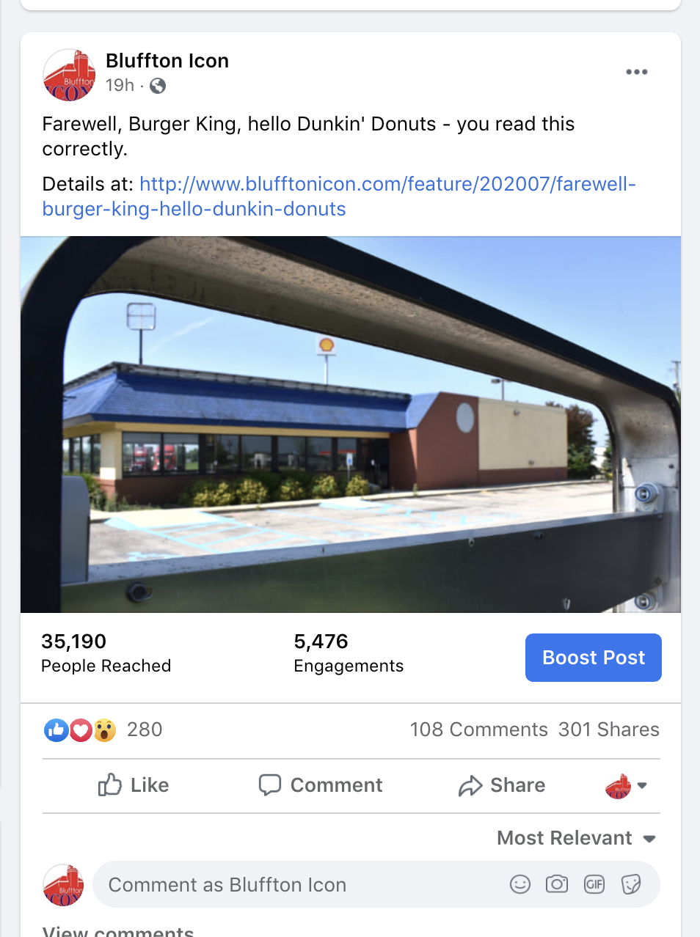Open the commenting-as page selector dropdown

tap(626, 785)
